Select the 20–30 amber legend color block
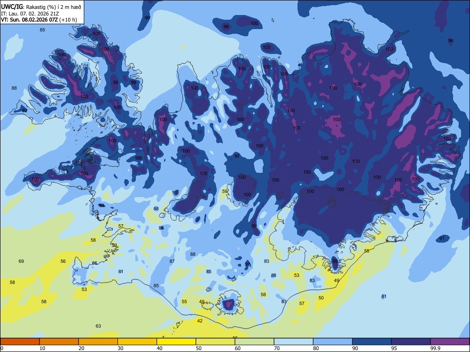 (98, 342)
